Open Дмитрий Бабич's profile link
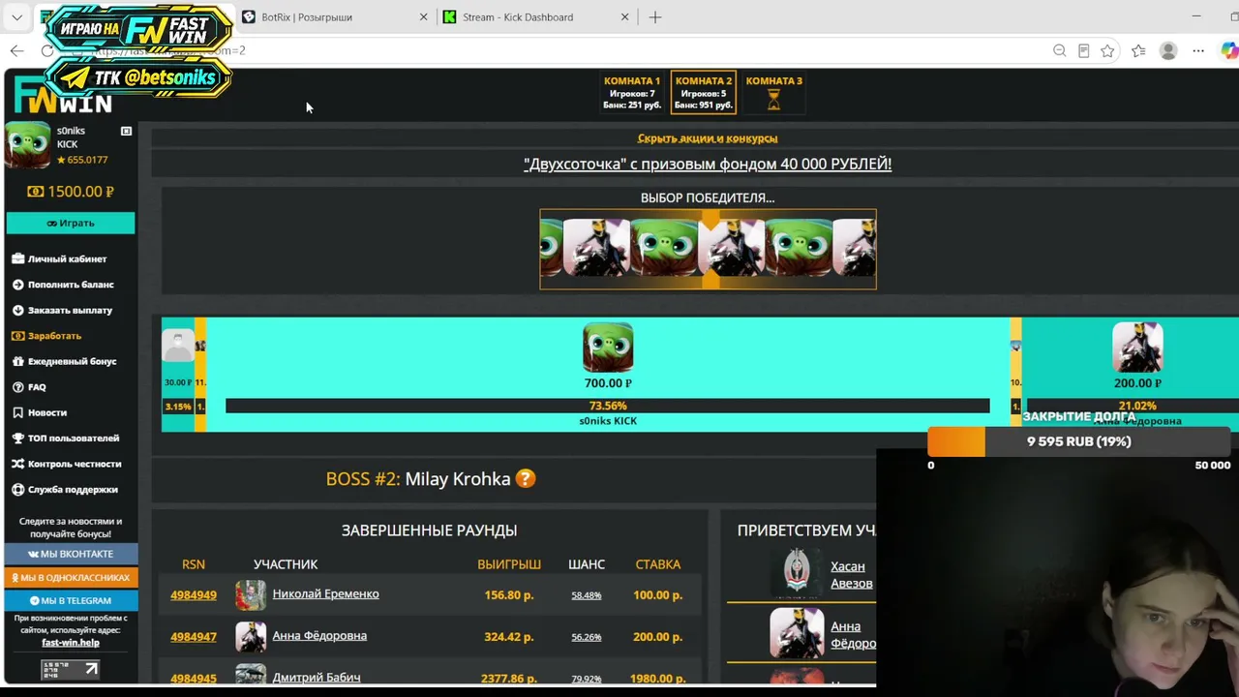 317,678
